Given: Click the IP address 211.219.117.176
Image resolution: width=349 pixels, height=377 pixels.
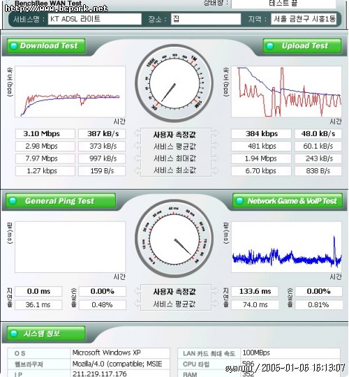Looking at the screenshot, I should [99, 374].
